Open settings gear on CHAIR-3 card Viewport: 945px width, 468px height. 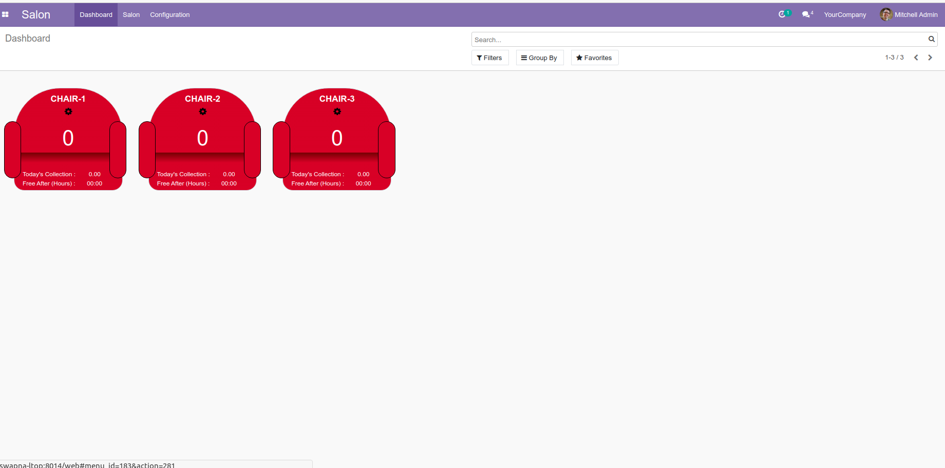coord(337,111)
